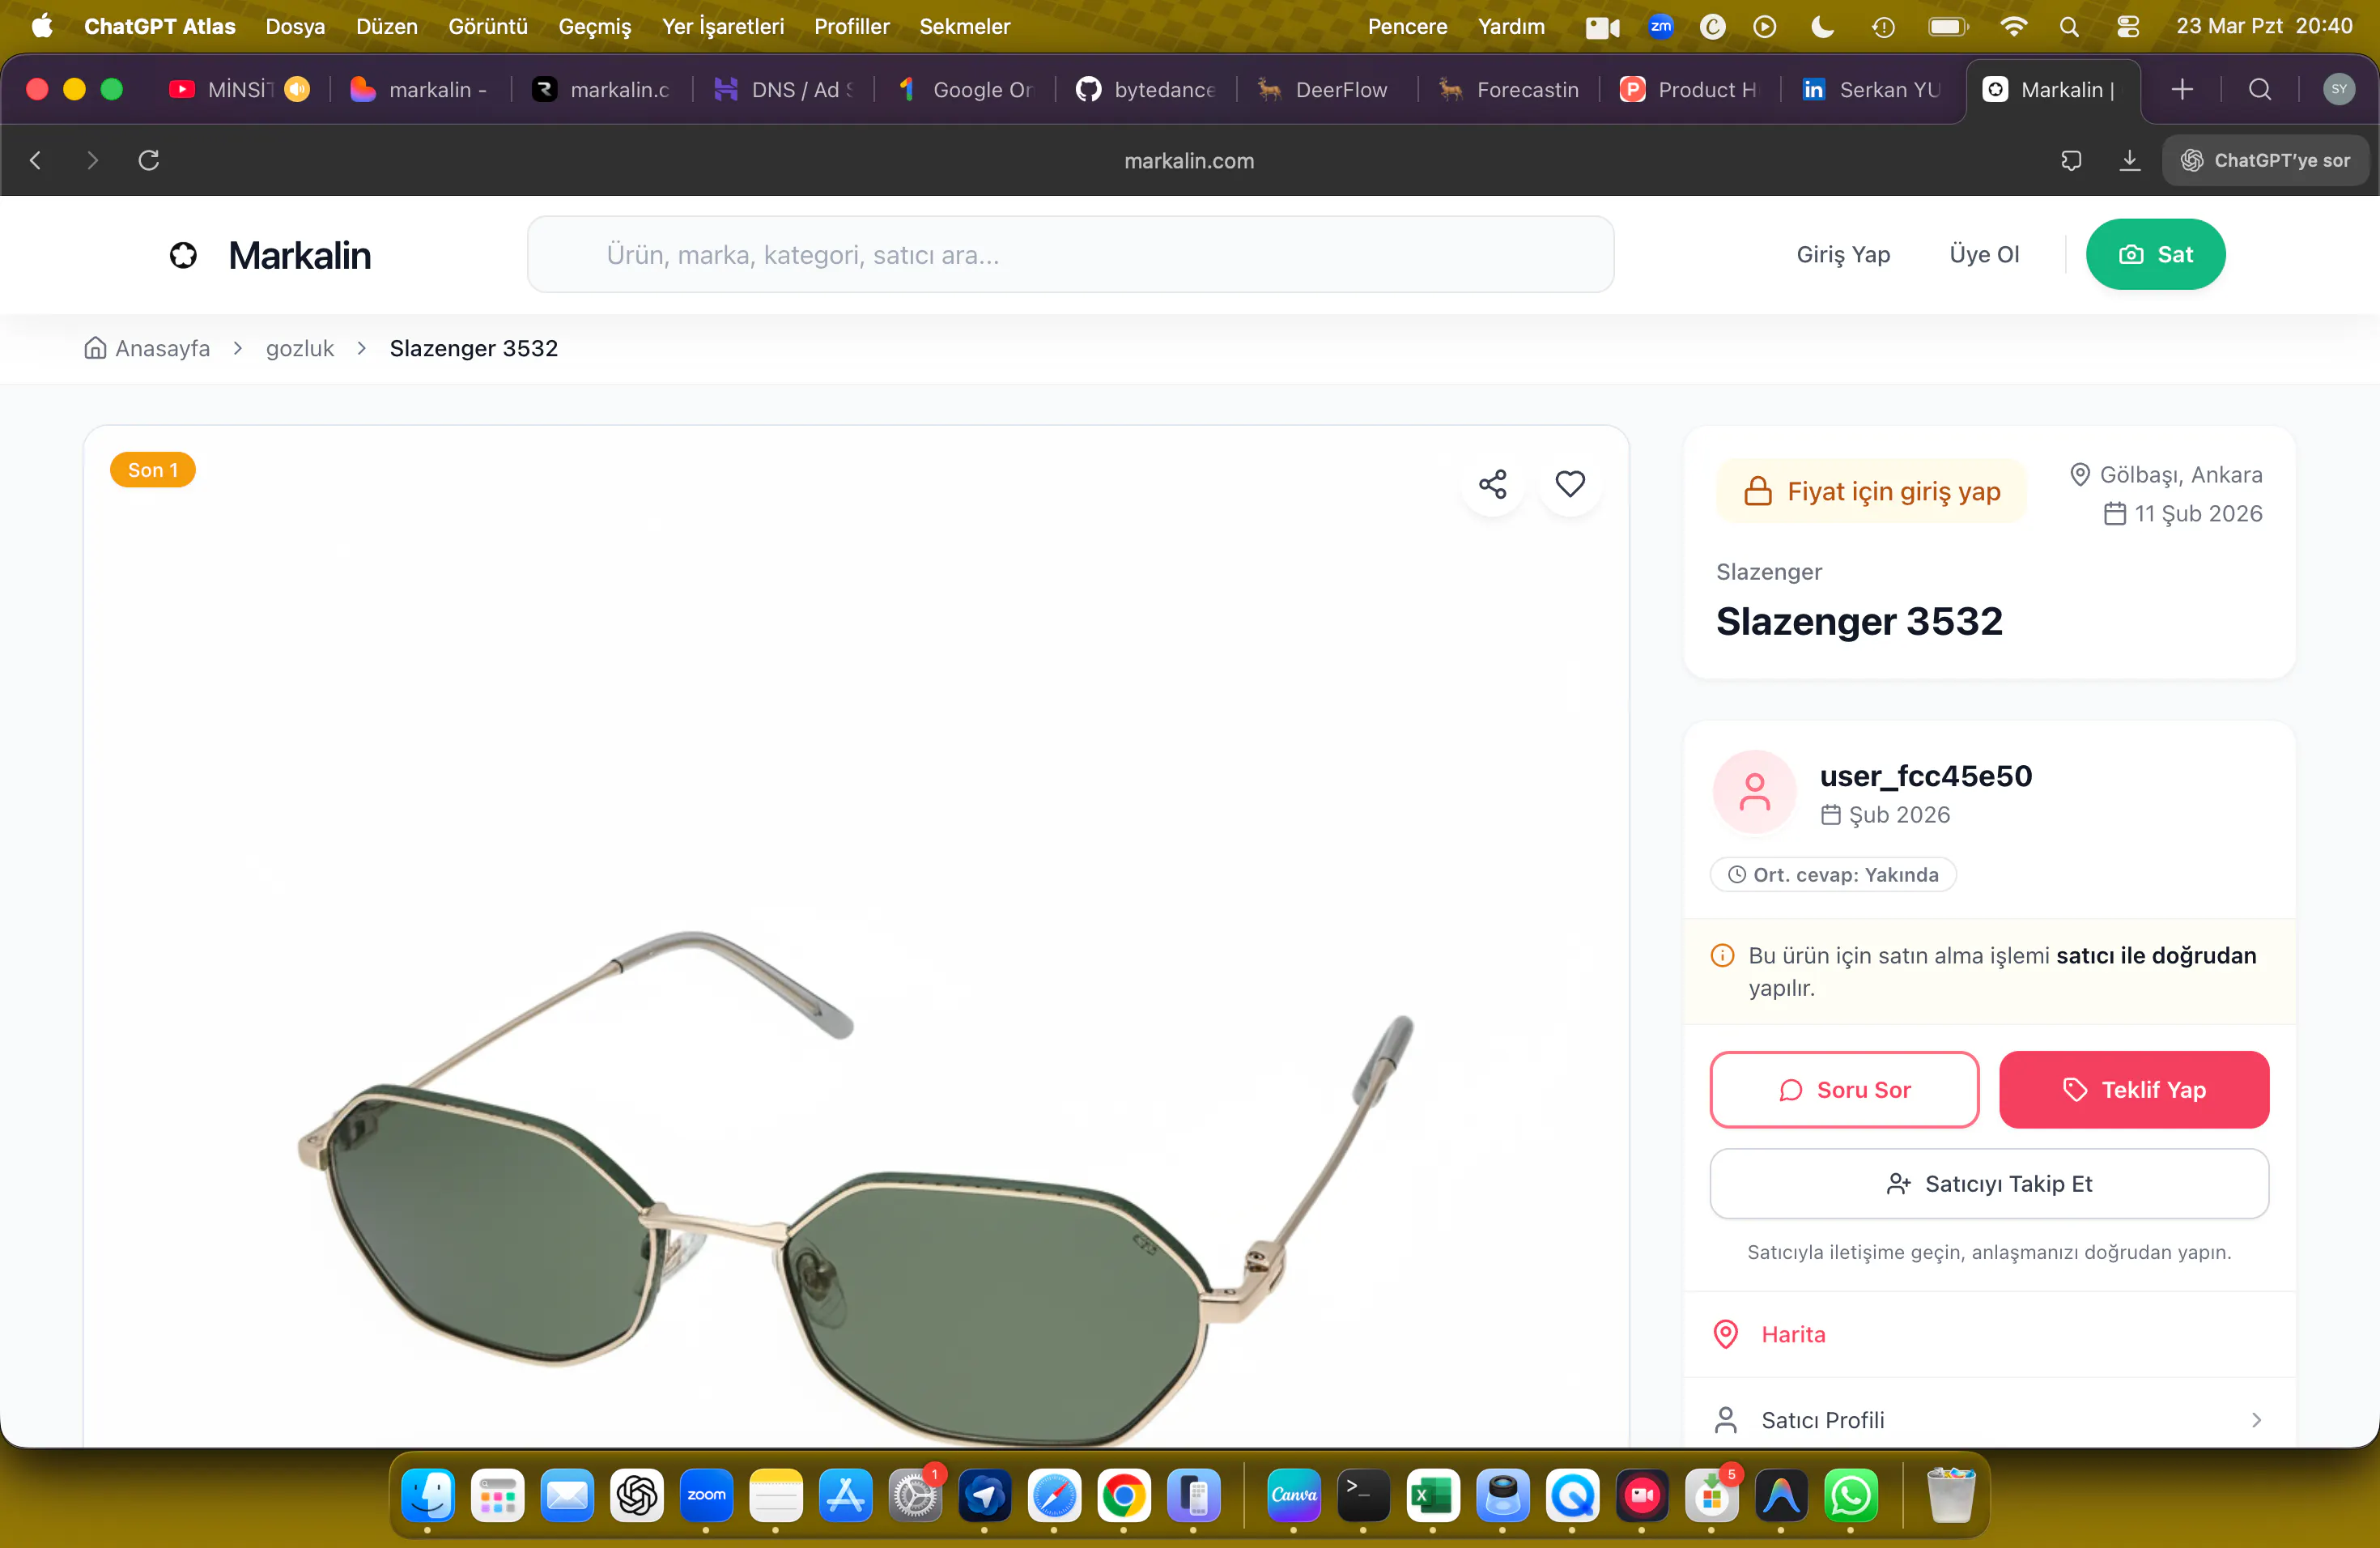Mute the MİNSİT tab audio indicator
This screenshot has width=2380, height=1548.
297,90
